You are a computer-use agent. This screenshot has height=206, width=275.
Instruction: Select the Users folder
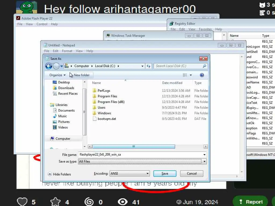[101, 107]
